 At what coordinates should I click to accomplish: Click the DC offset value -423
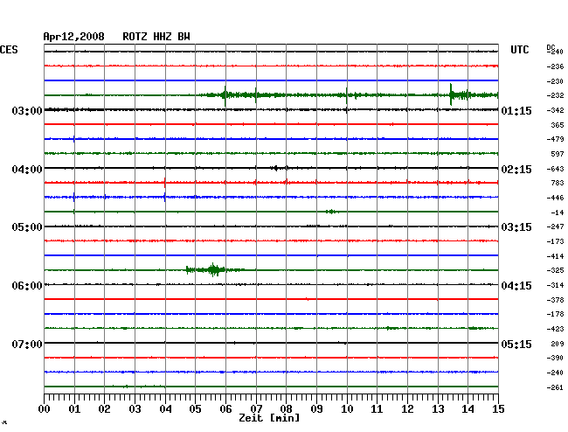(555, 329)
